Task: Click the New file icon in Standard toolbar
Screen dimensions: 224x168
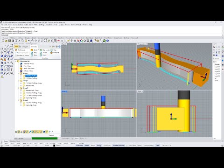Action: (3, 41)
